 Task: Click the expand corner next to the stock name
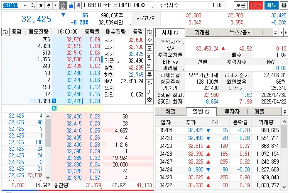152,7
